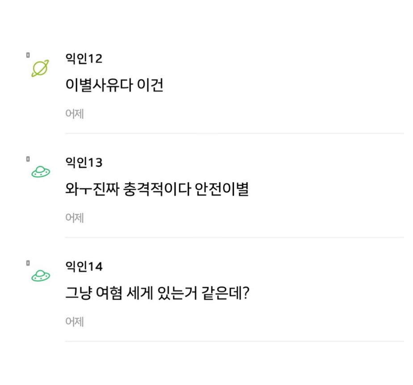Select the 익인13 username
Image resolution: width=413 pixels, height=385 pixels.
pyautogui.click(x=84, y=163)
